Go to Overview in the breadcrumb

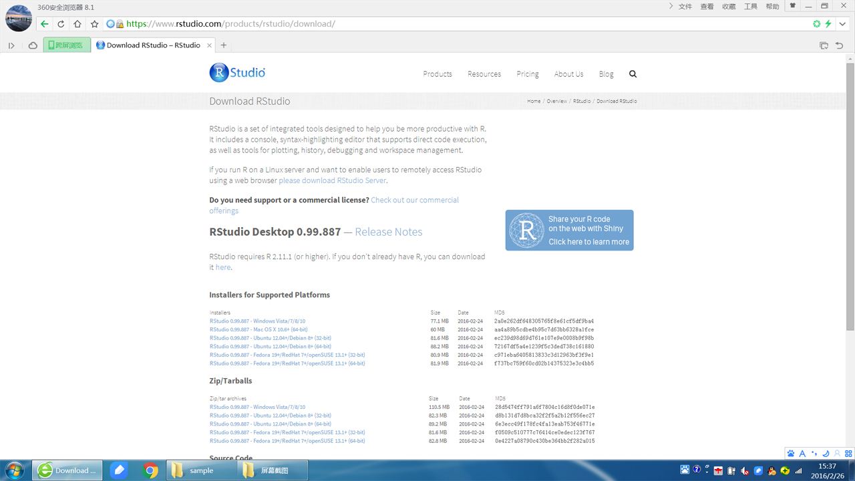point(556,102)
